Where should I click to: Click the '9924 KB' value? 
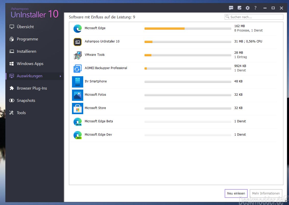coord(240,66)
